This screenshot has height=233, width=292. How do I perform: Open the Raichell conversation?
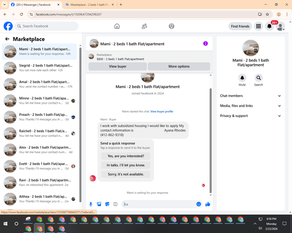coord(40,133)
